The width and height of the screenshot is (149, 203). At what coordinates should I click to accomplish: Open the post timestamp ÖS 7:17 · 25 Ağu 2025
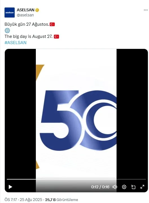tap(23, 200)
